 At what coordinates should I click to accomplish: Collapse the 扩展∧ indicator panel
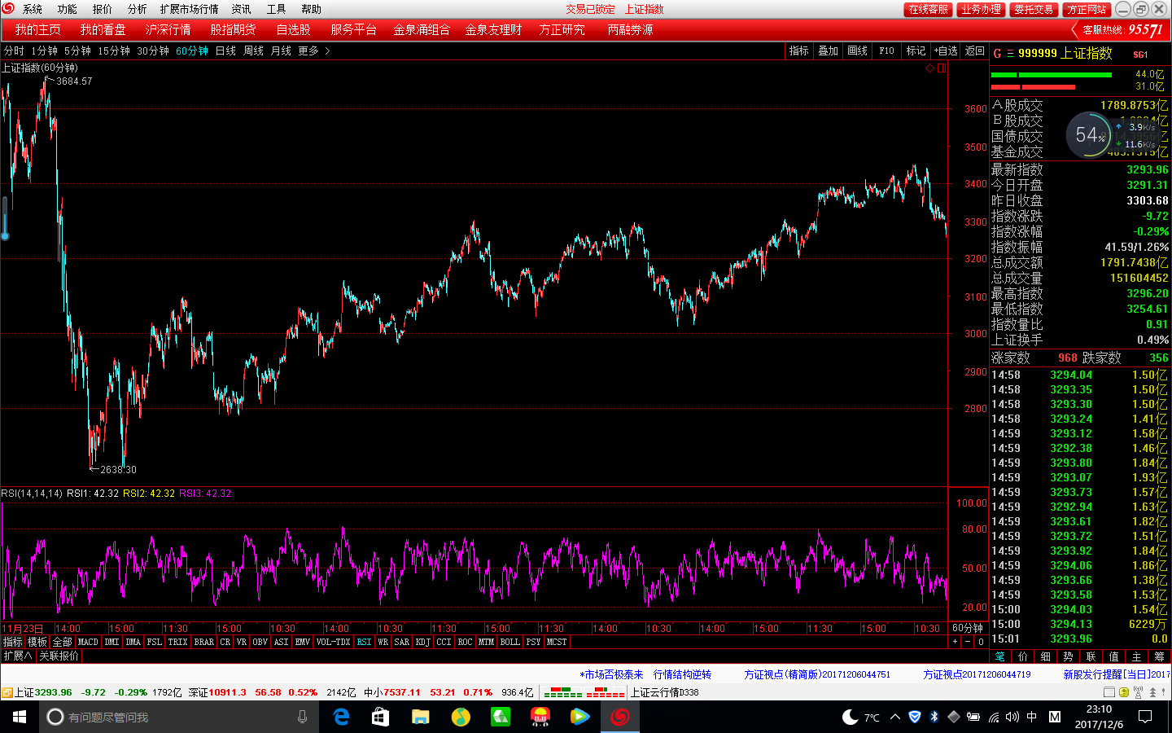point(18,656)
